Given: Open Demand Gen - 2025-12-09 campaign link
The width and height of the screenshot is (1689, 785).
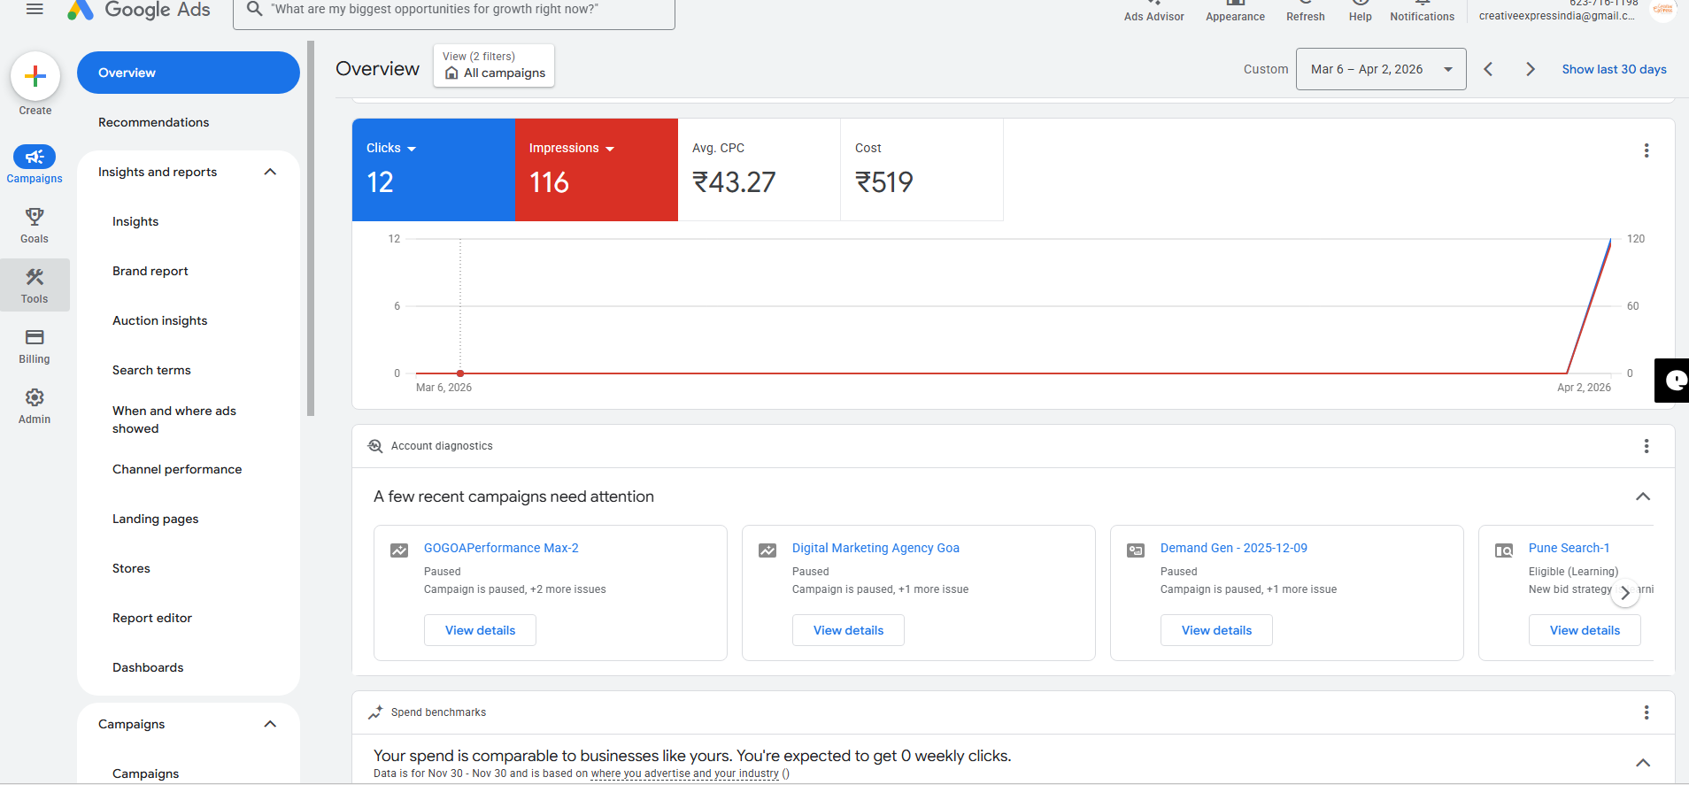Looking at the screenshot, I should pos(1234,548).
